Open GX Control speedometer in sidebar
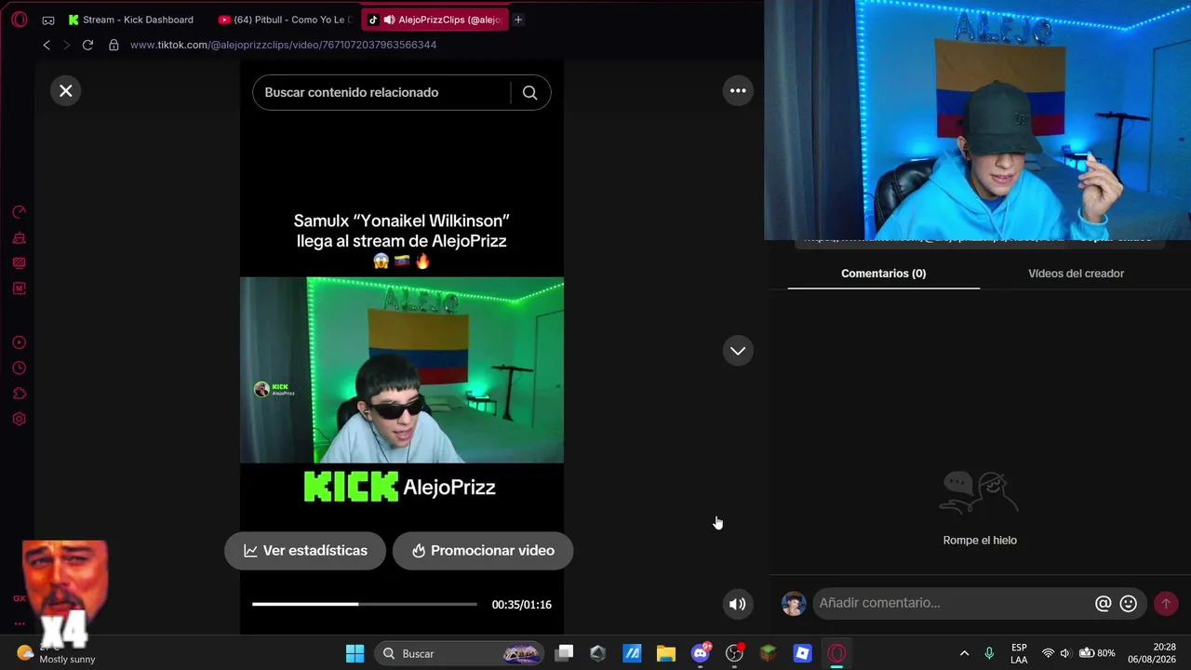 [19, 212]
